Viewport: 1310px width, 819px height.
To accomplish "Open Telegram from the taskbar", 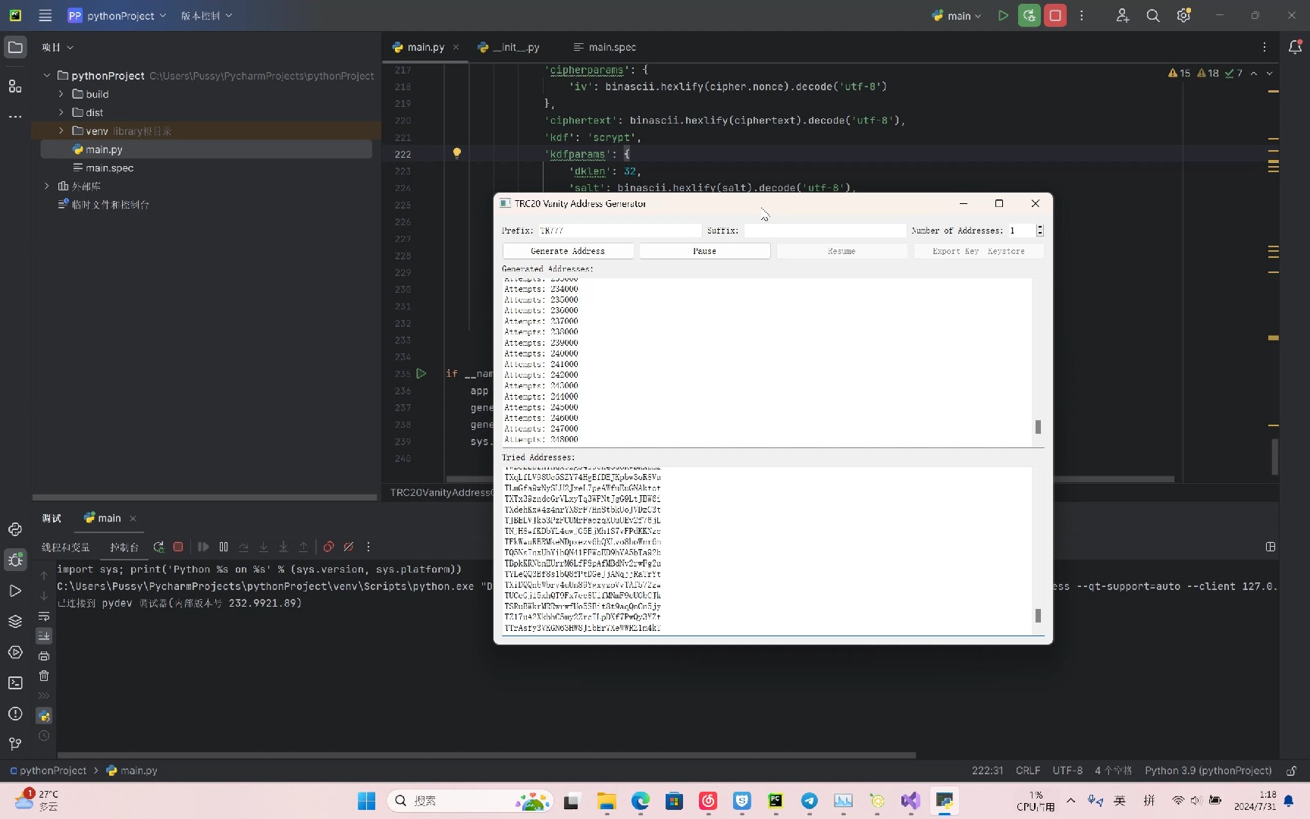I will click(810, 801).
